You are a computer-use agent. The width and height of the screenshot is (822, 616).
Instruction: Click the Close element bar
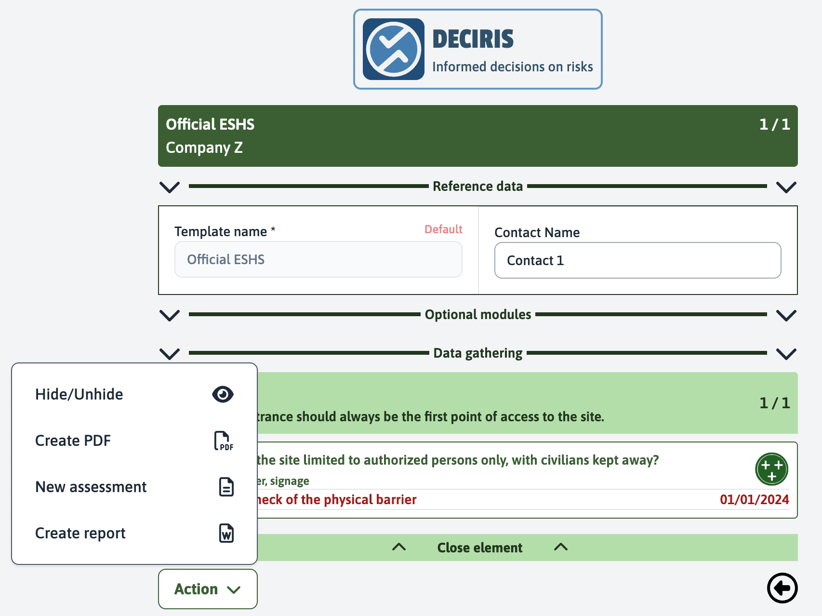(479, 548)
